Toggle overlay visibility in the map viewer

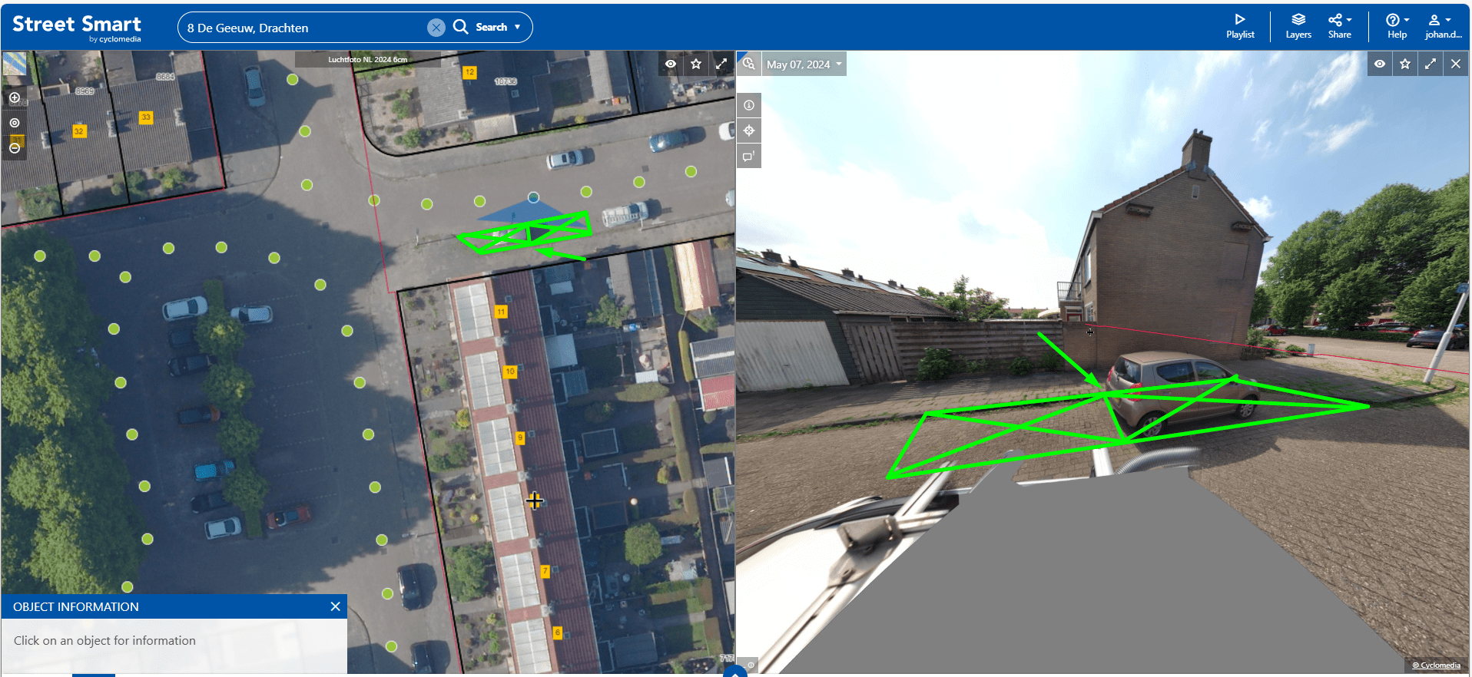click(671, 64)
